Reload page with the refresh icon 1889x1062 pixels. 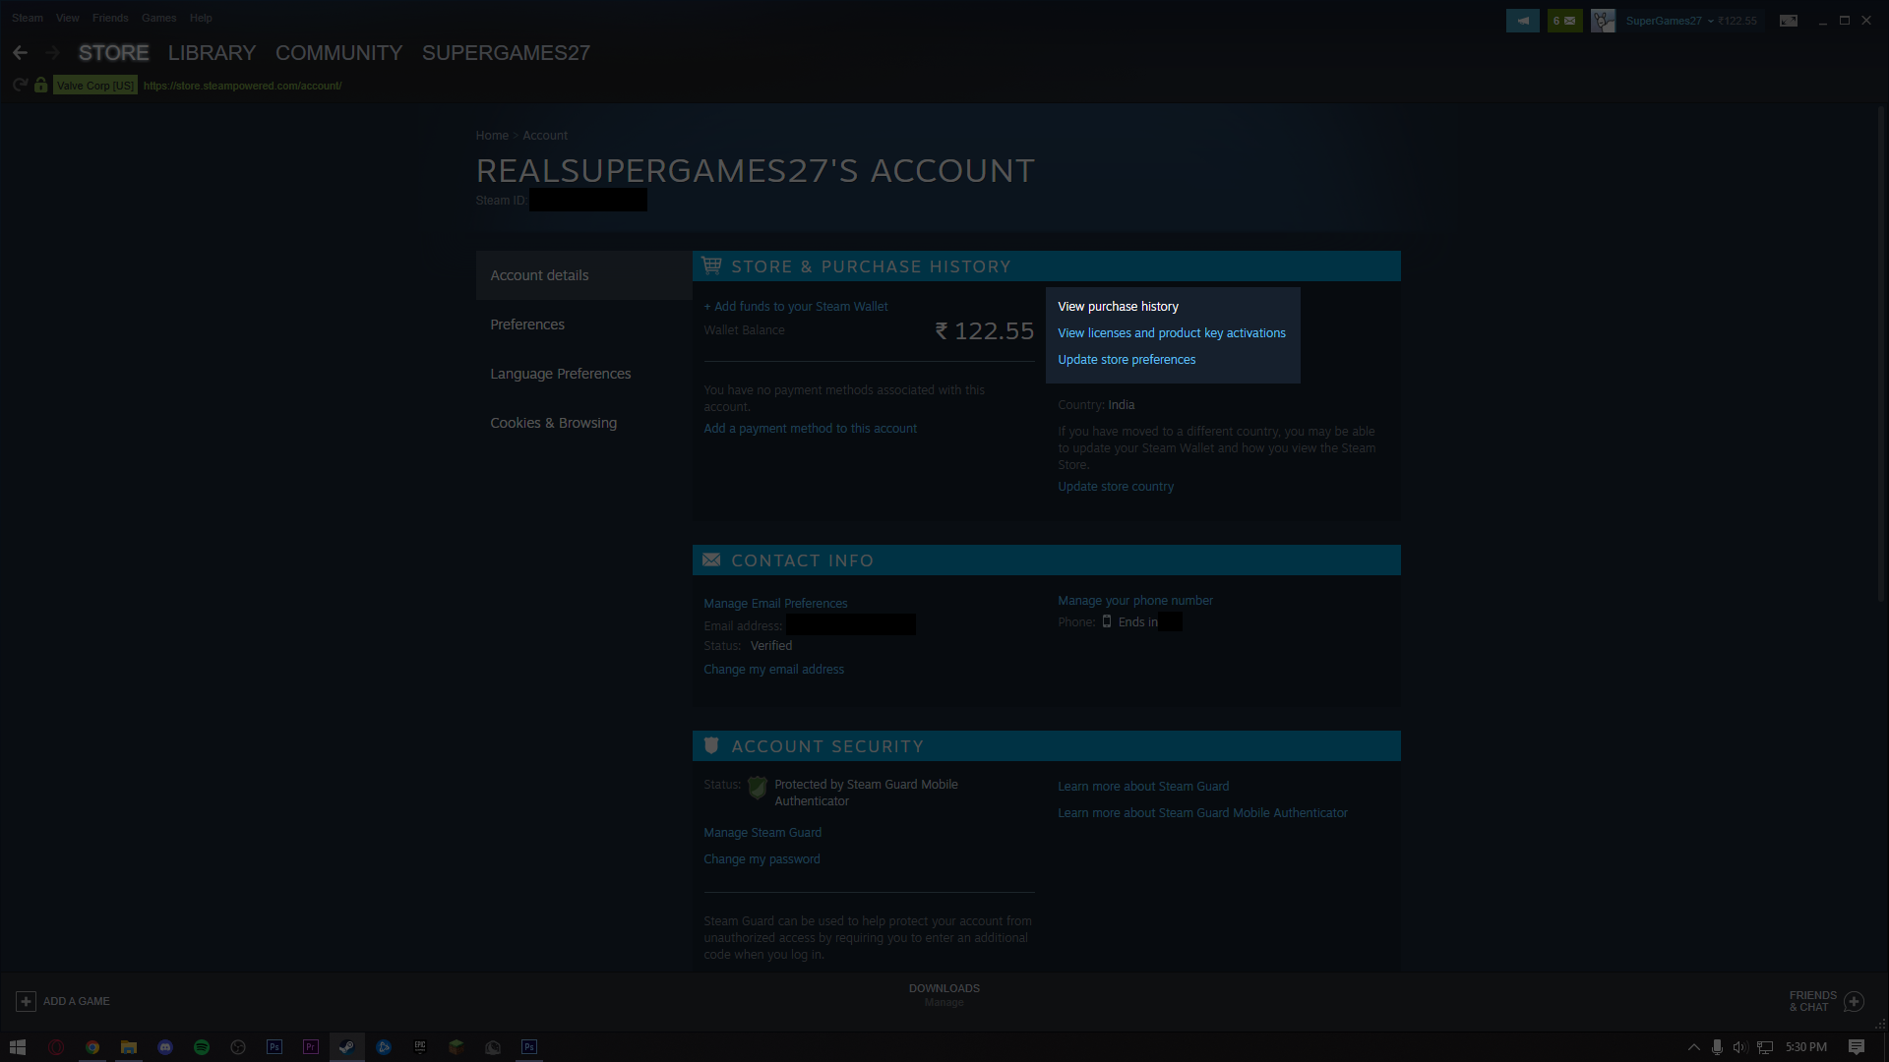tap(20, 86)
